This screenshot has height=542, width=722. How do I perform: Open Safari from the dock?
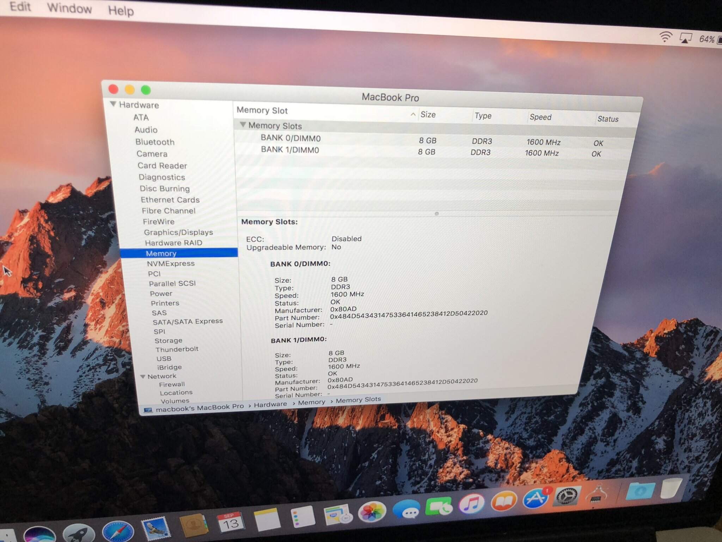118,531
